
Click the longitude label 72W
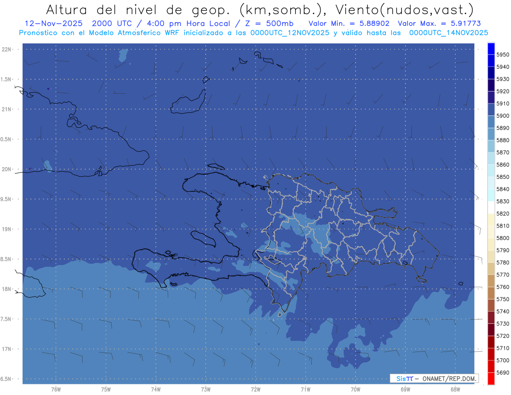point(255,389)
